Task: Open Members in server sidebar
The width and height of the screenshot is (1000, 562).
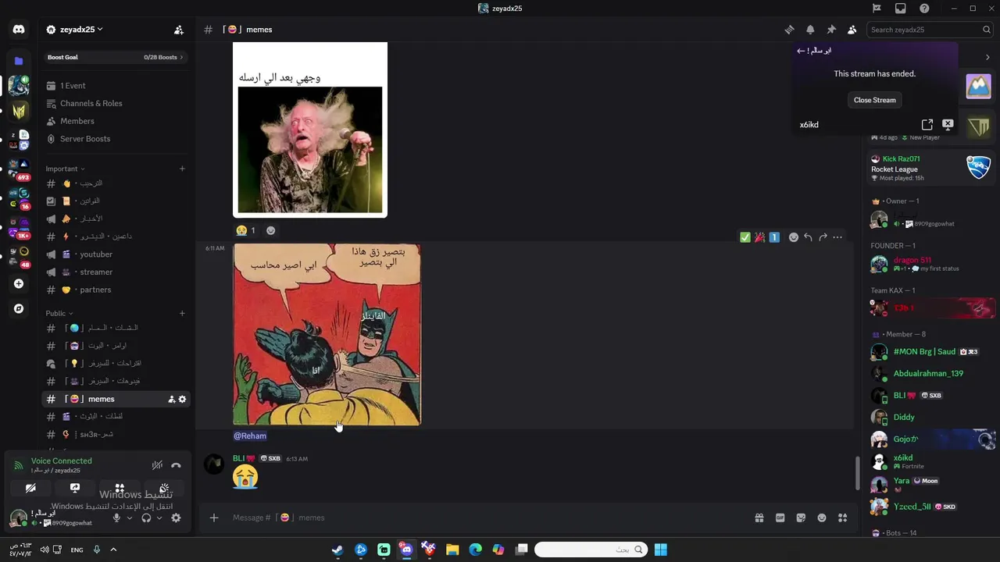Action: click(116, 121)
